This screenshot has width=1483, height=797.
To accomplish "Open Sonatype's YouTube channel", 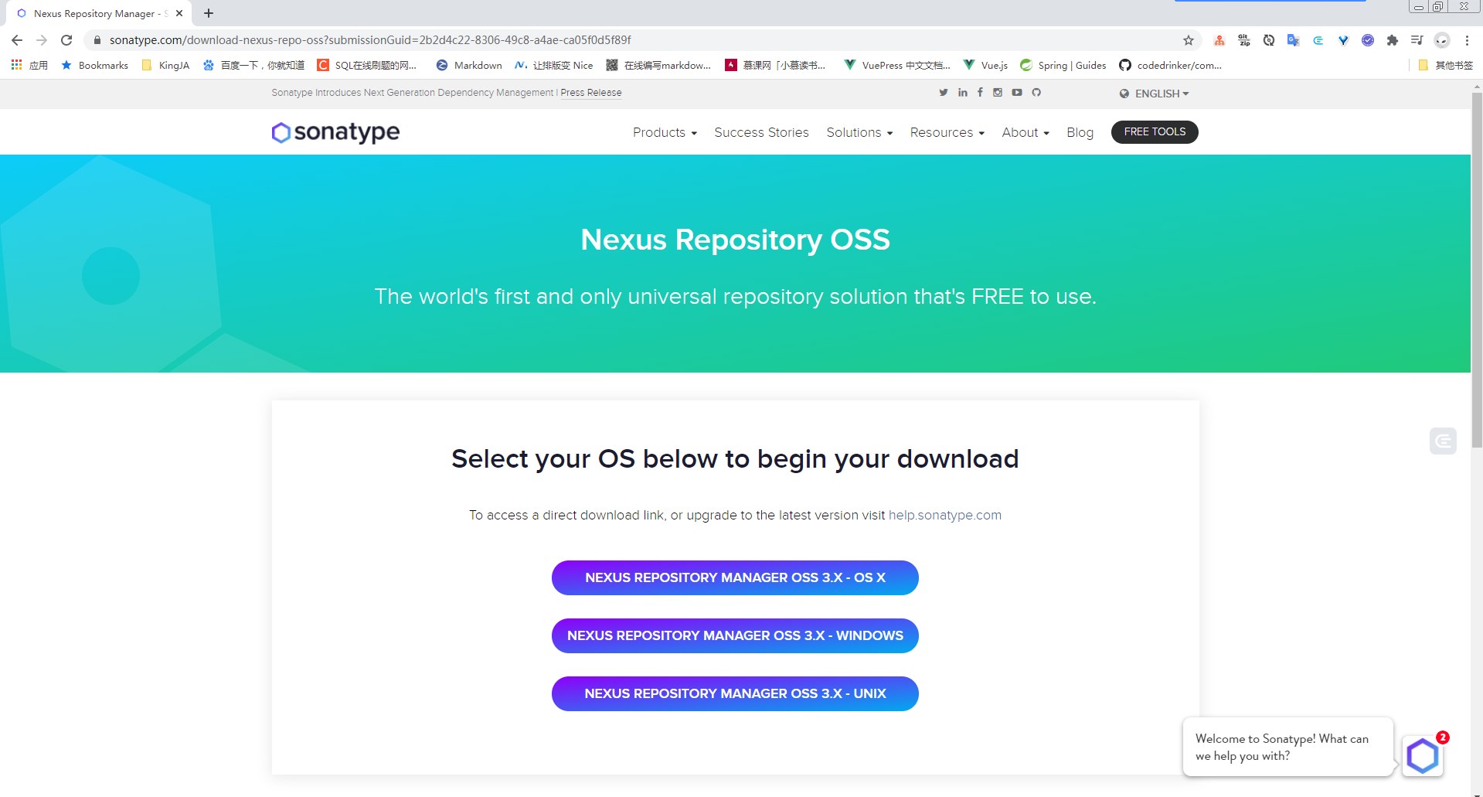I will click(1017, 93).
